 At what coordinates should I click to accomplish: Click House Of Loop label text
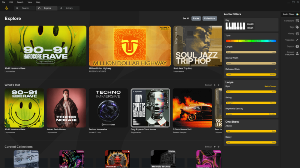95,133
